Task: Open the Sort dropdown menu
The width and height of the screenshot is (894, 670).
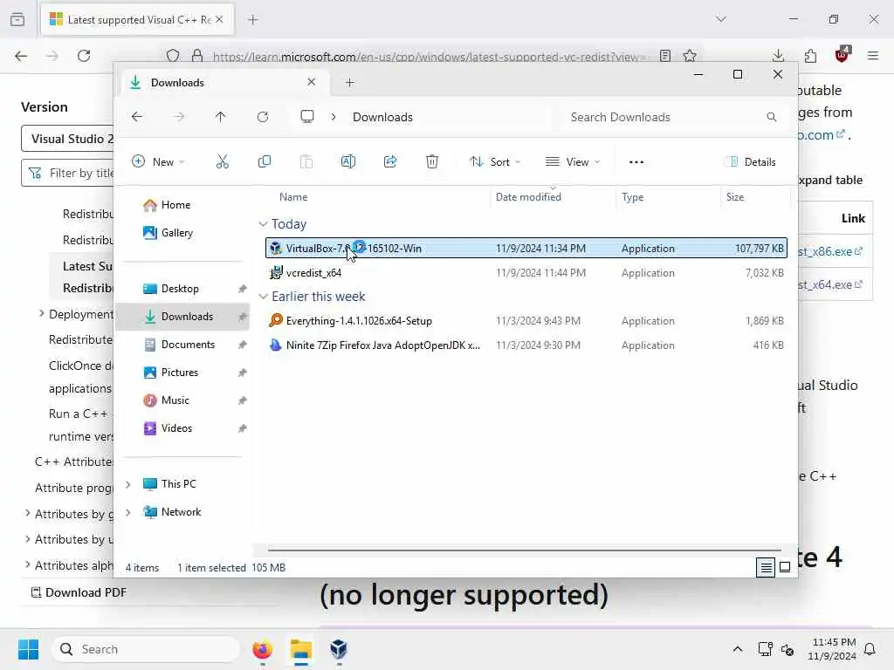Action: [x=495, y=161]
